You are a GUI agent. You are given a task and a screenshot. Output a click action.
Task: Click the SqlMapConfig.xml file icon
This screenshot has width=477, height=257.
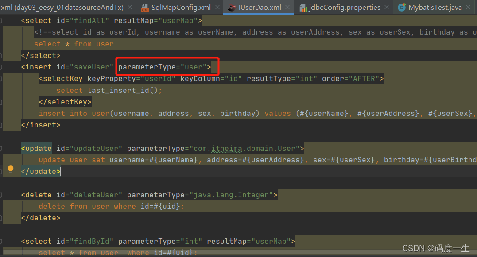point(145,8)
